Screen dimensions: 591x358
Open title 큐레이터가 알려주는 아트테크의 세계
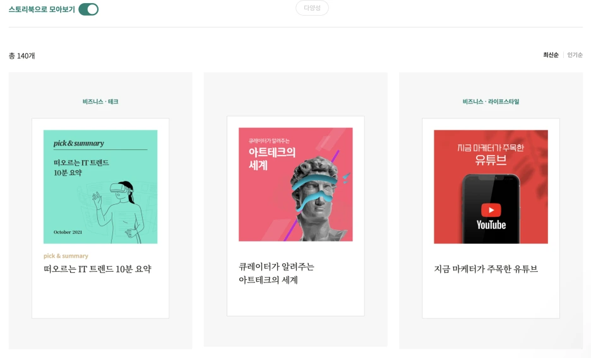click(x=277, y=274)
